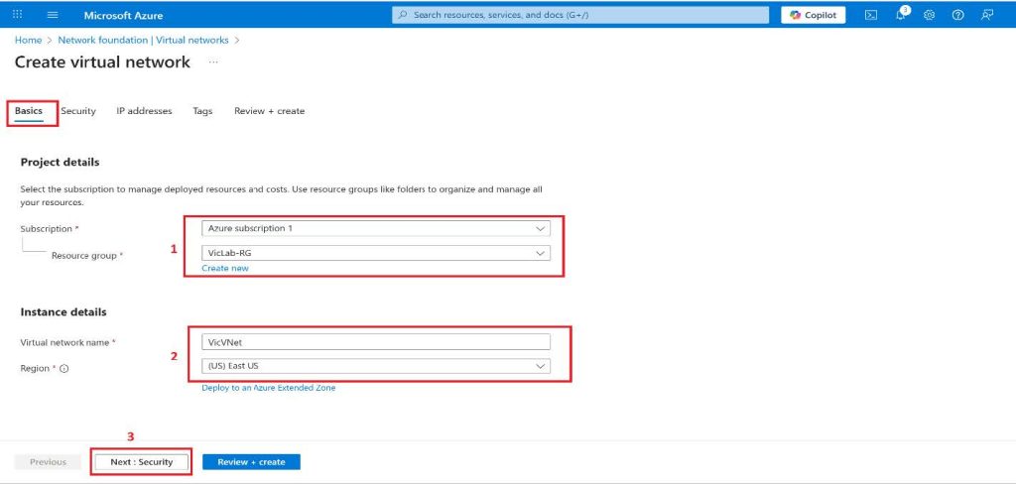
Task: Open the Cloud Shell icon
Action: click(871, 15)
